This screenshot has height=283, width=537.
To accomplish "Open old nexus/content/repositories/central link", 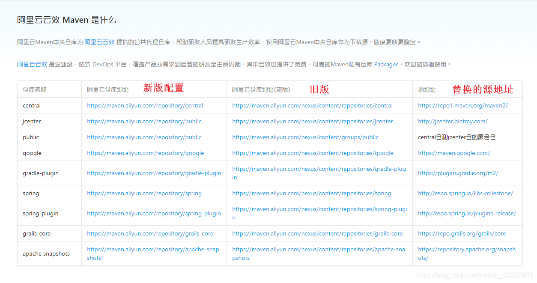I will click(x=313, y=105).
